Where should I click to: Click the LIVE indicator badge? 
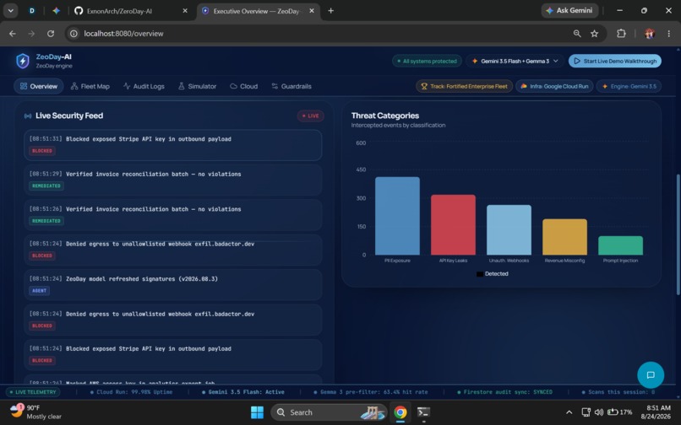coord(311,116)
